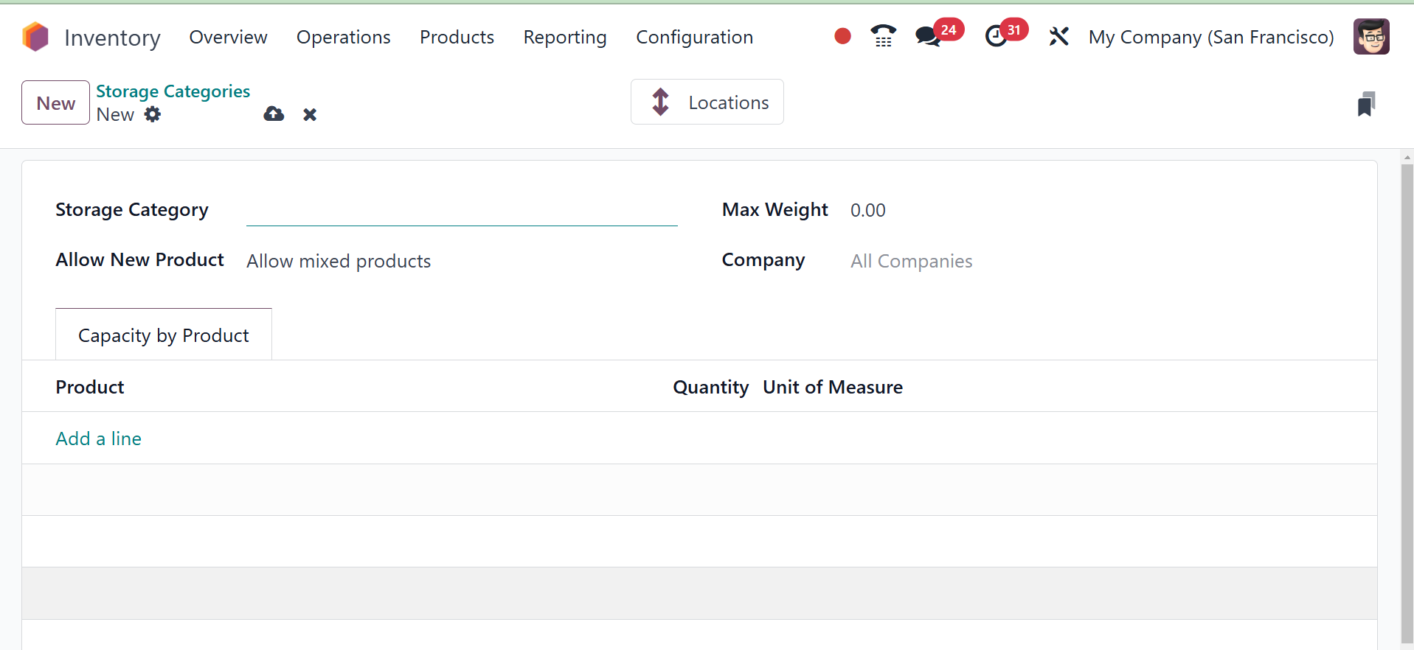Open the Locations smart button

pos(707,102)
